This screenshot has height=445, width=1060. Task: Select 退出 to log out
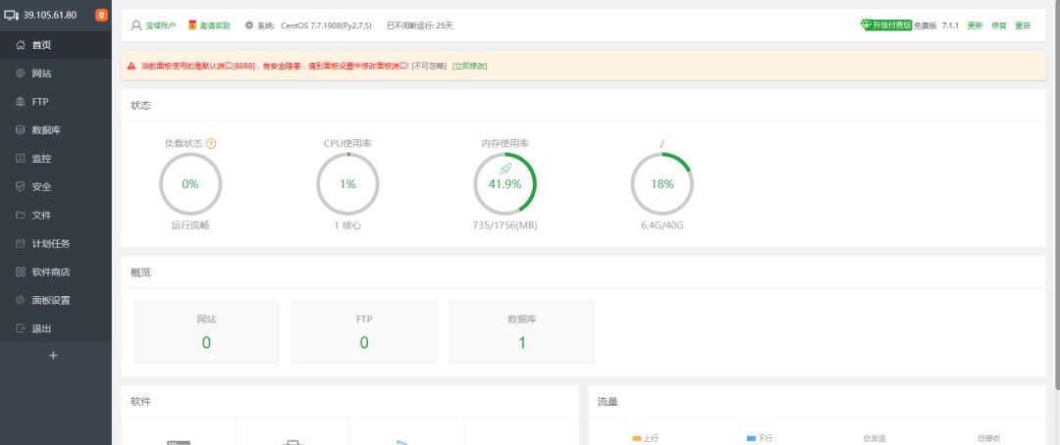[x=41, y=329]
